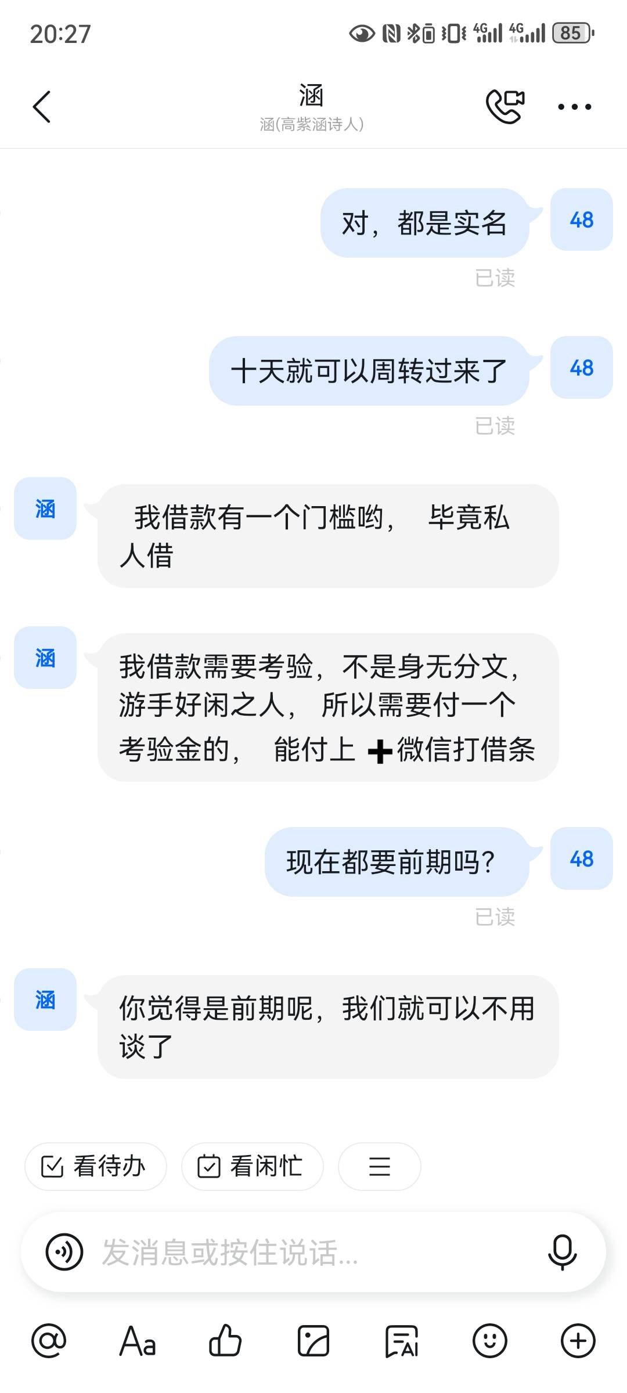The height and width of the screenshot is (1393, 627).
Task: Open the emoji smiley panel
Action: (x=489, y=1341)
